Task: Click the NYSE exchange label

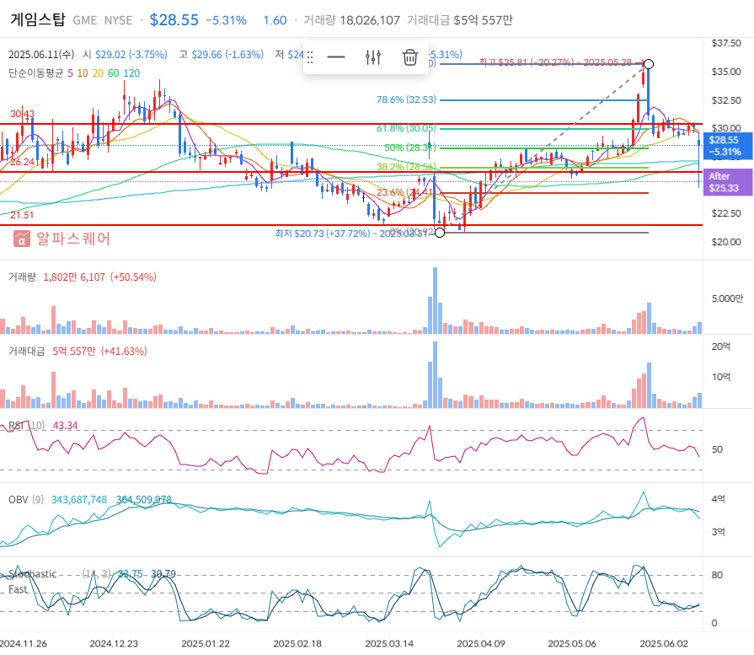Action: tap(118, 21)
